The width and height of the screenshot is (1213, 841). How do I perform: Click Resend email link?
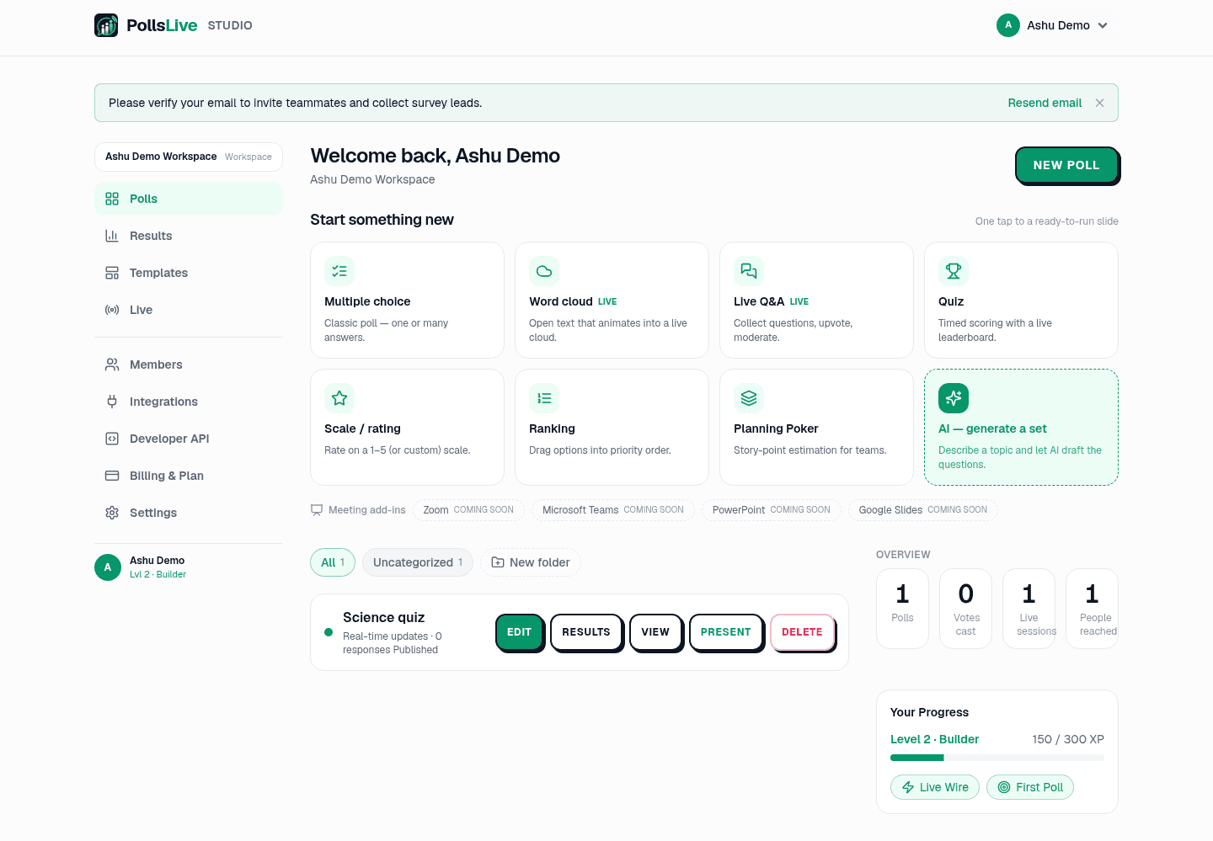click(x=1045, y=103)
